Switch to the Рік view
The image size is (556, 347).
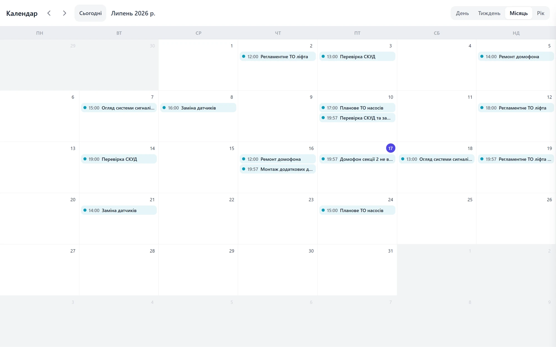540,13
